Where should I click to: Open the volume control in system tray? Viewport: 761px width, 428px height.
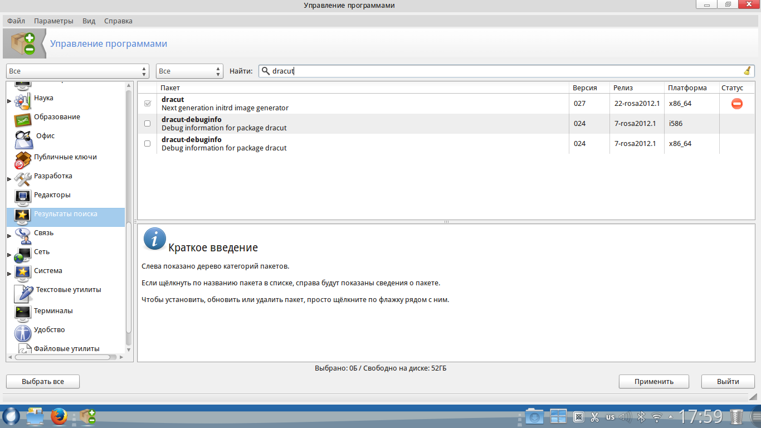(x=625, y=416)
